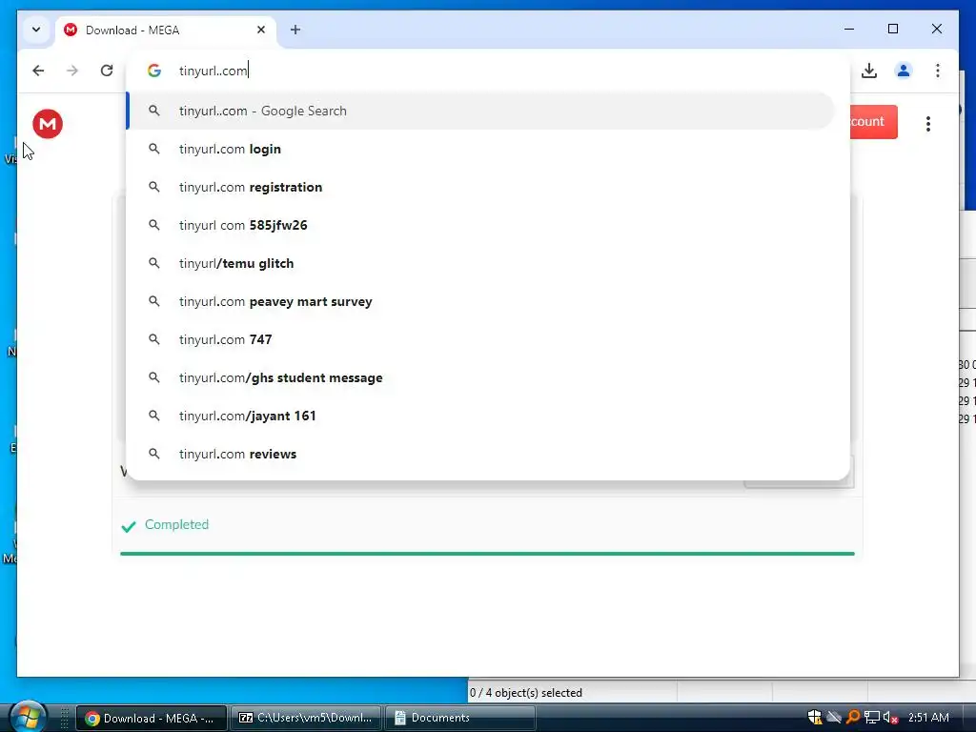Click the browser forward arrow
976x732 pixels.
pos(72,71)
